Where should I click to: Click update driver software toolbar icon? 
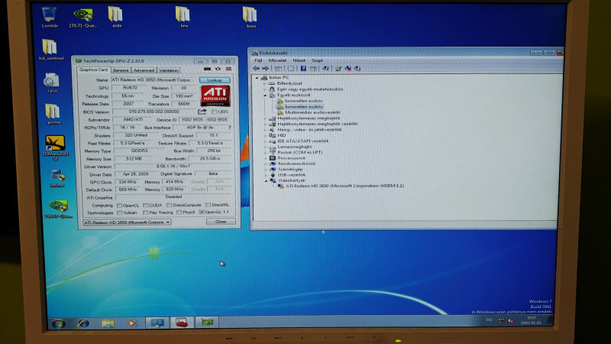tap(338, 69)
